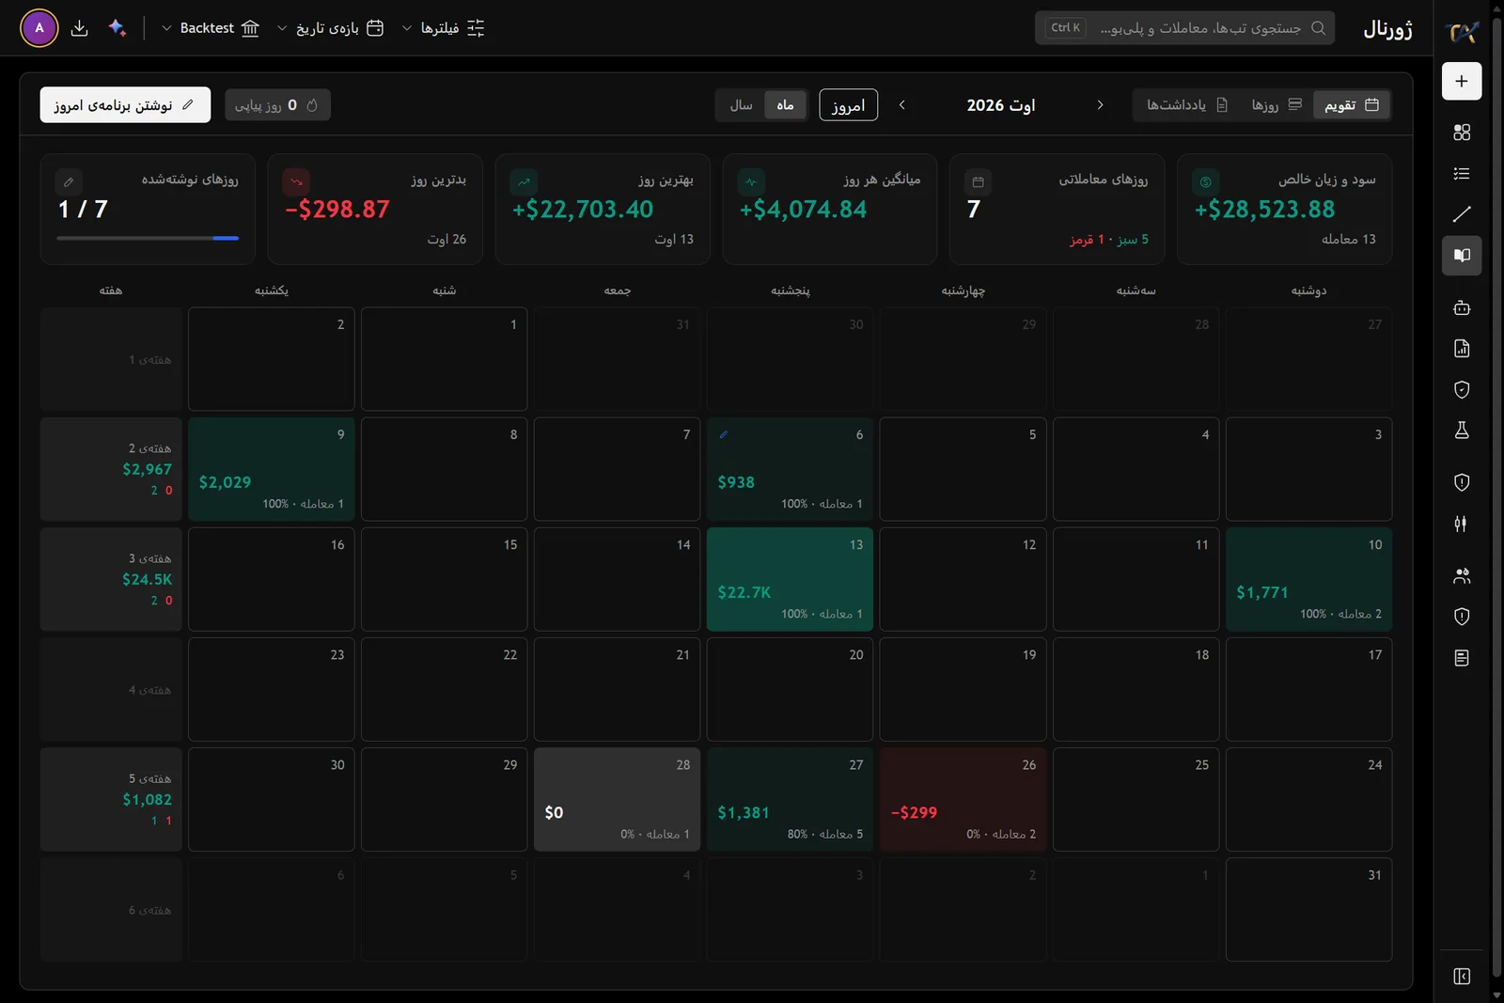Select the یادداشت‌ها notes tab
Image resolution: width=1504 pixels, height=1003 pixels.
pos(1187,105)
